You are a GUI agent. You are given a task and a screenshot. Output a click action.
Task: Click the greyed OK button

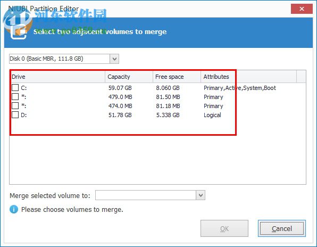pyautogui.click(x=224, y=228)
